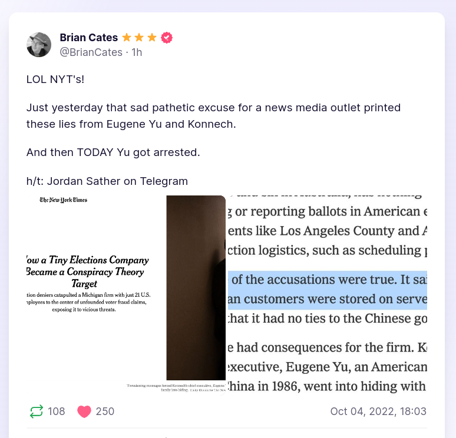Open the @BrianCates handle link
The width and height of the screenshot is (456, 438).
91,52
